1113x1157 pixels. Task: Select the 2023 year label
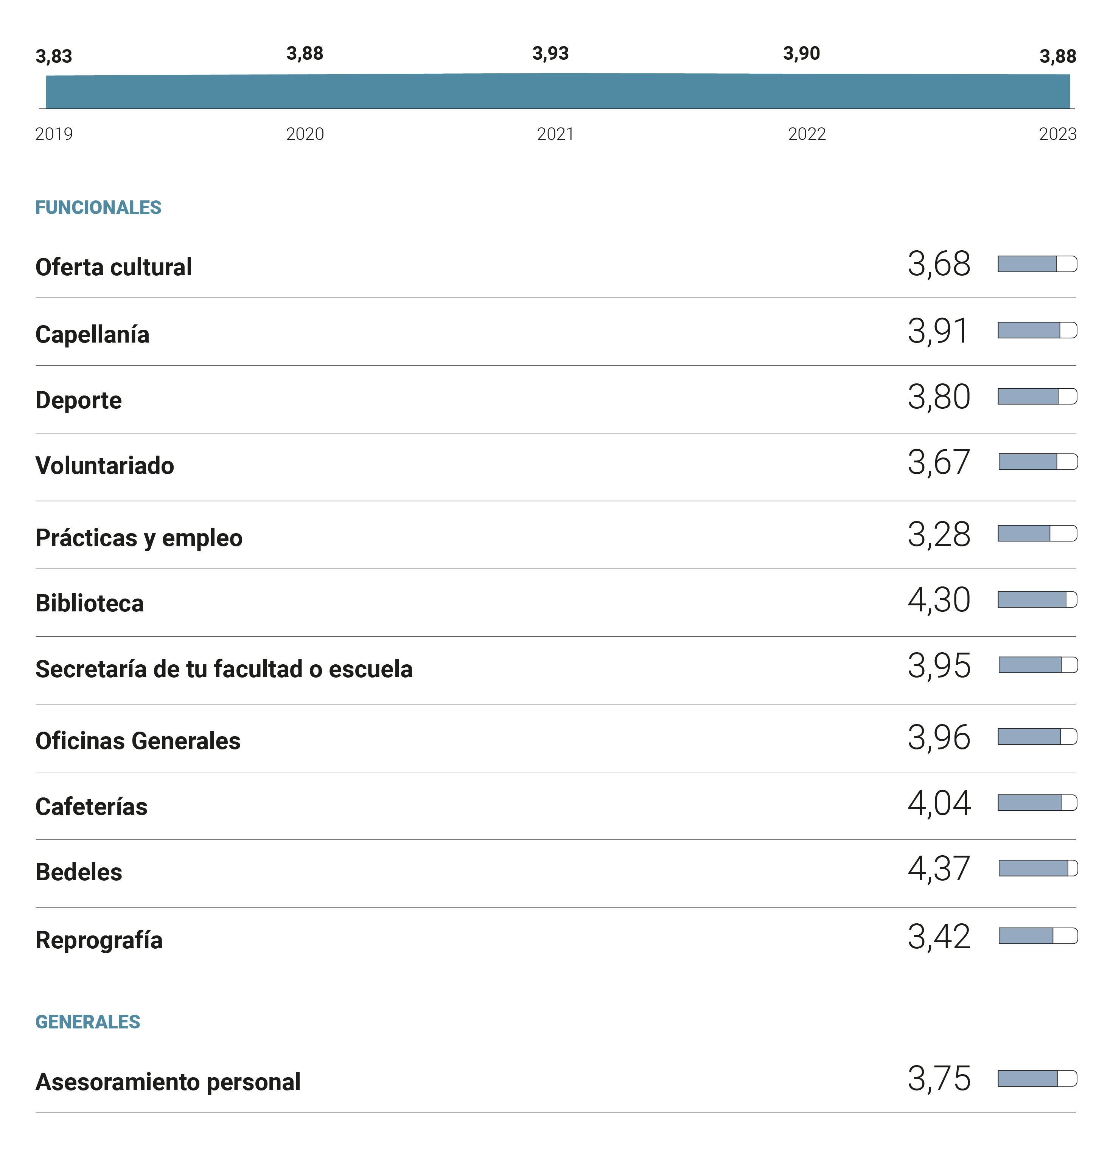click(1057, 134)
